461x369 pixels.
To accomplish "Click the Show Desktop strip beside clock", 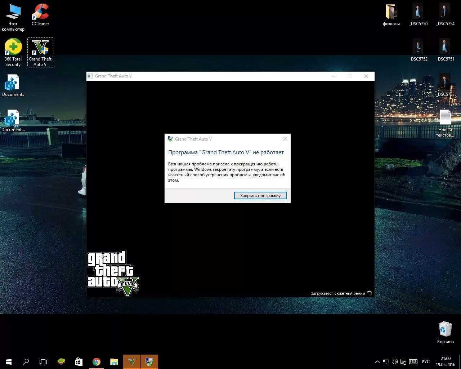I will [460, 362].
